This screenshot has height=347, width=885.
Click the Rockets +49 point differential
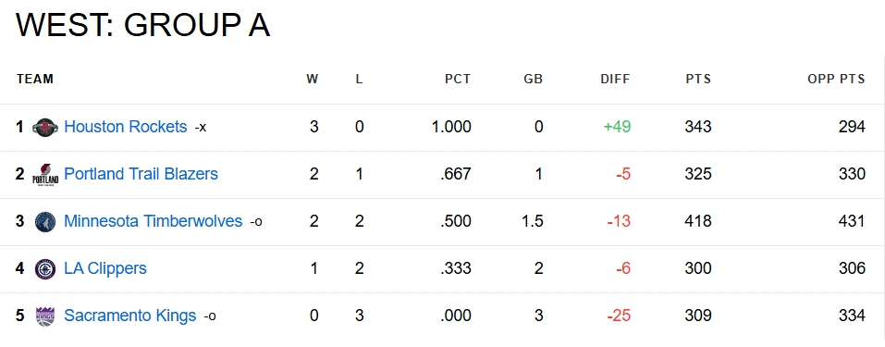tap(617, 127)
